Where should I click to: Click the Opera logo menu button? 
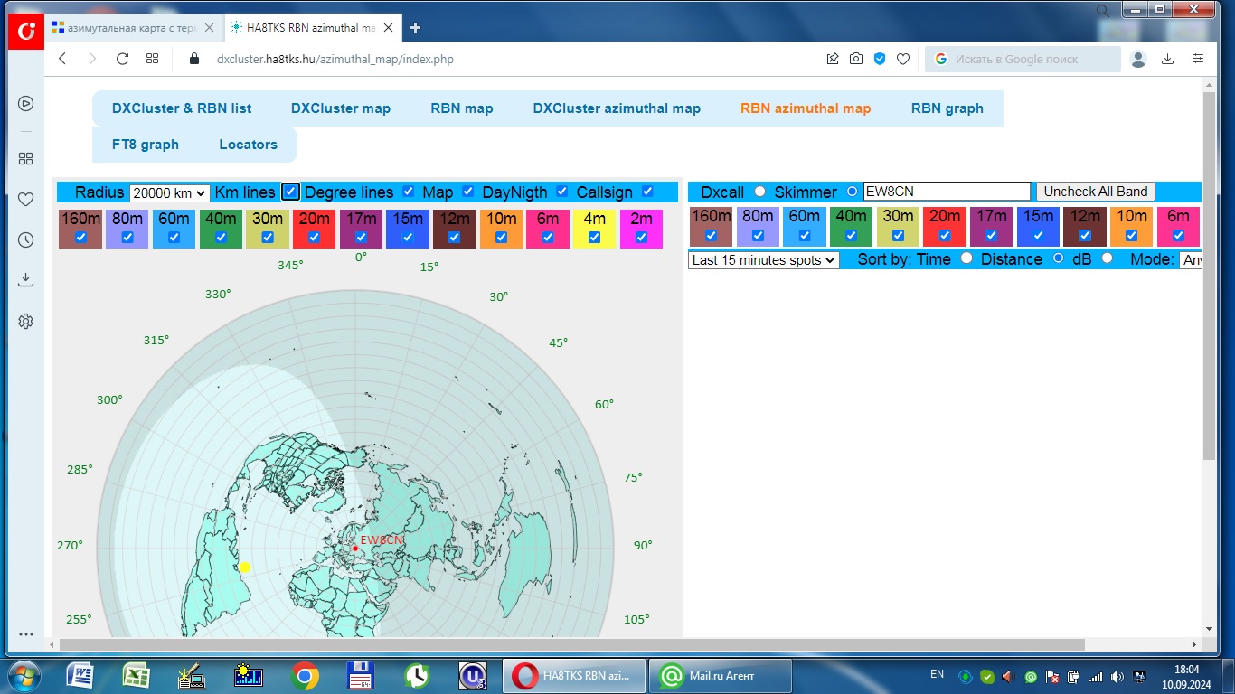tap(26, 32)
